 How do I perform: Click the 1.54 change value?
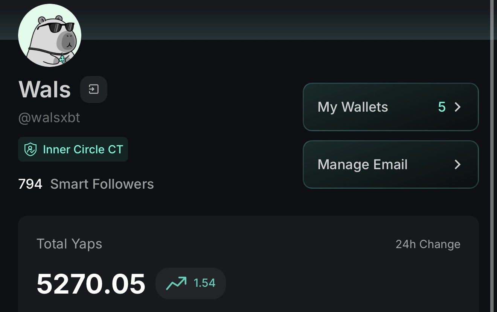pos(204,283)
